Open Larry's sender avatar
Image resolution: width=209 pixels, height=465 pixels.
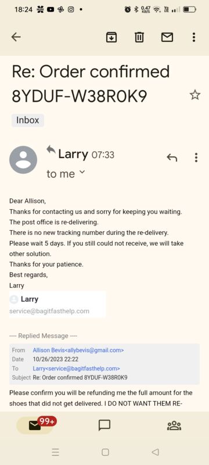coord(23,160)
